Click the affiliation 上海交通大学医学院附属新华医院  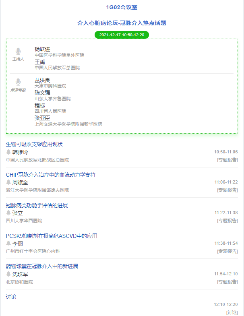tap(68, 124)
